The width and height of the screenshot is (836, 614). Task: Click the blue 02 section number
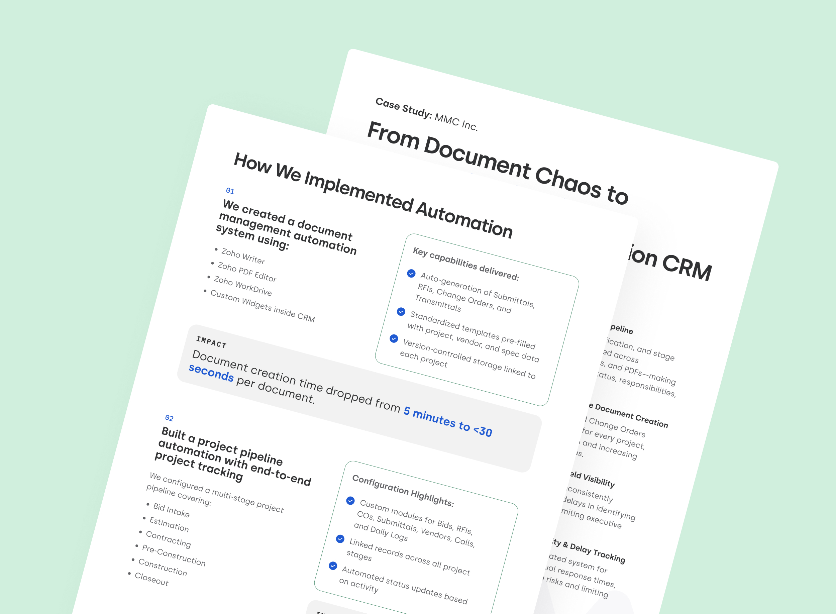[x=169, y=418]
